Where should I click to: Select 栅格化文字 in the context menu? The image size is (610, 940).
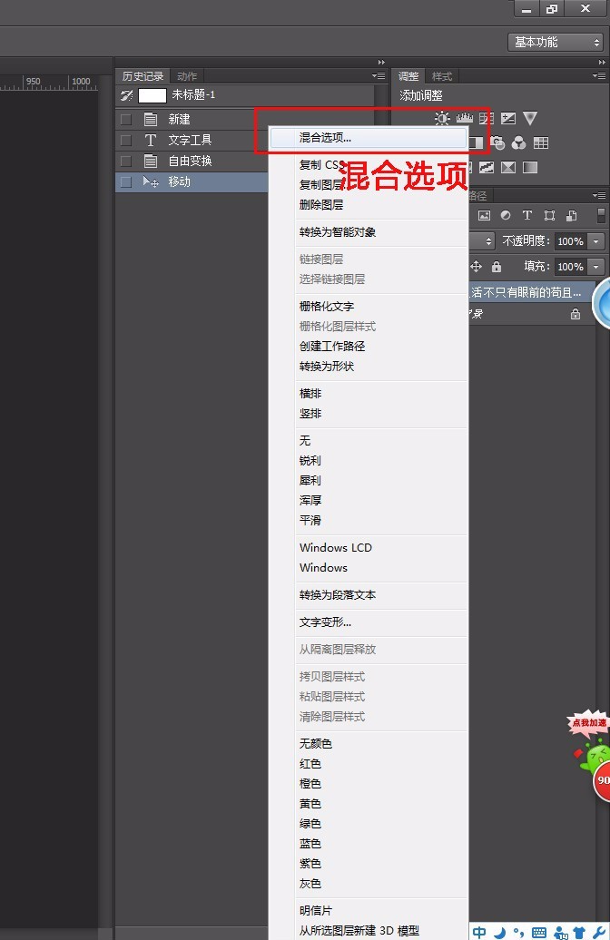[x=327, y=306]
